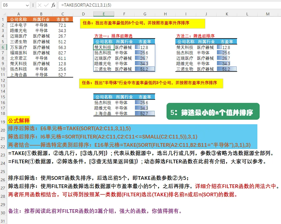Click cell 江丰电子 in column A
This screenshot has width=281, height=224.
19,25
